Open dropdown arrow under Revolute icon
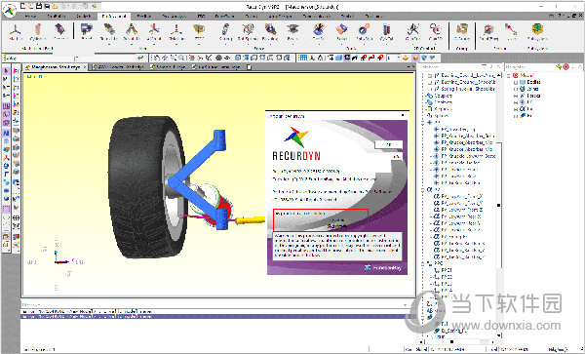This screenshot has width=585, height=354. (x=132, y=44)
